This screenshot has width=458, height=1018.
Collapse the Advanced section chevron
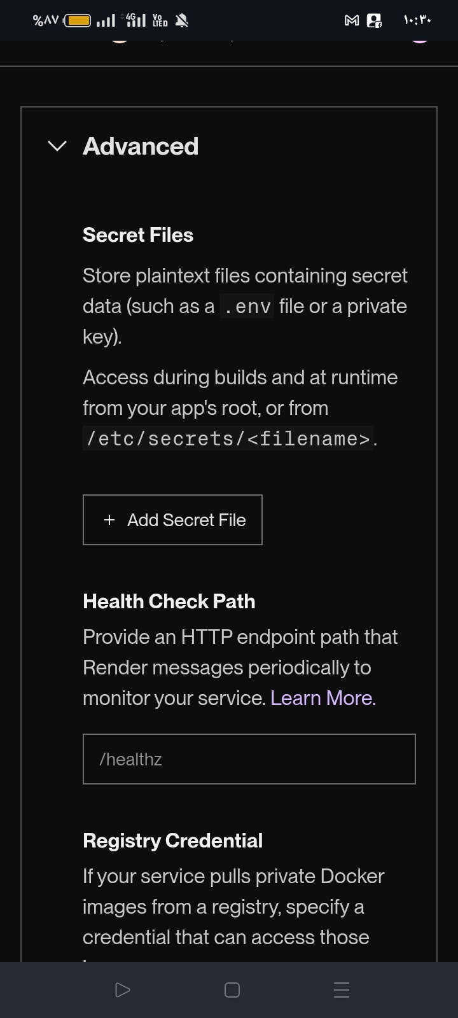point(57,146)
